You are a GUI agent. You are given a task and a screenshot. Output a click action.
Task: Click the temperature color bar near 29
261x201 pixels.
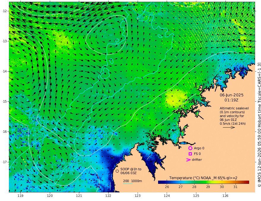[208, 182]
